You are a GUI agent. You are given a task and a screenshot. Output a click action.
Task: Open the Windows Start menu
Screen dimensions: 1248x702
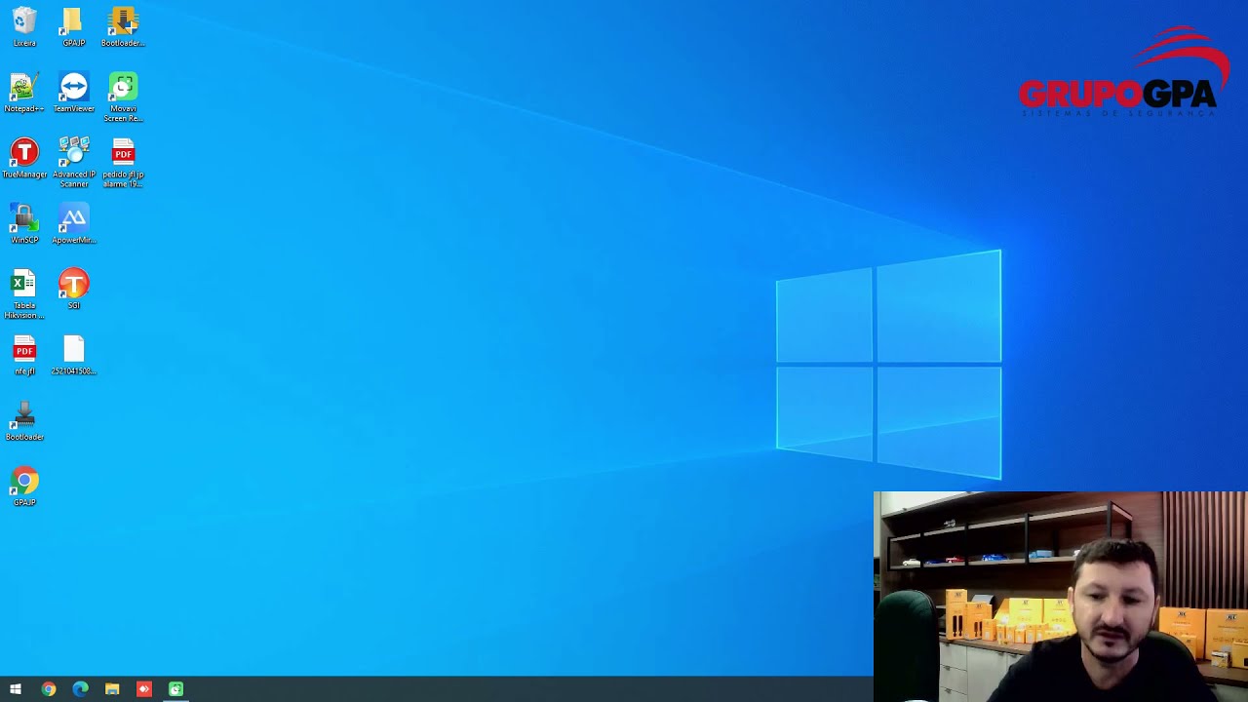click(16, 689)
